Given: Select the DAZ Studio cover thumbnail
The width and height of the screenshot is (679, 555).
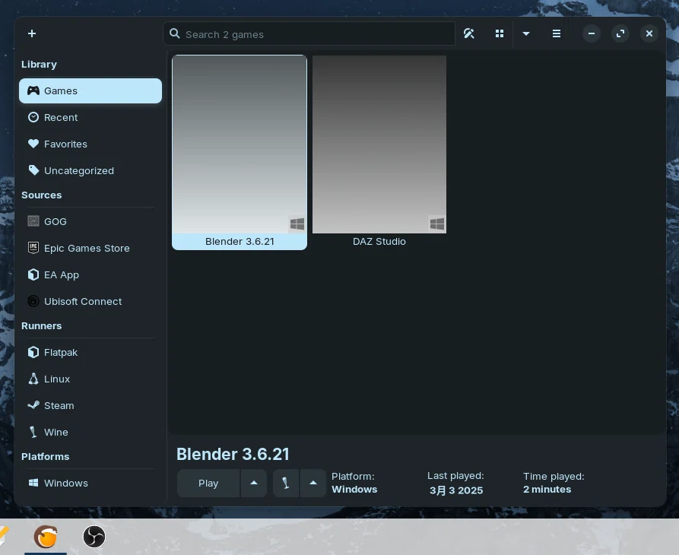Looking at the screenshot, I should [x=379, y=144].
